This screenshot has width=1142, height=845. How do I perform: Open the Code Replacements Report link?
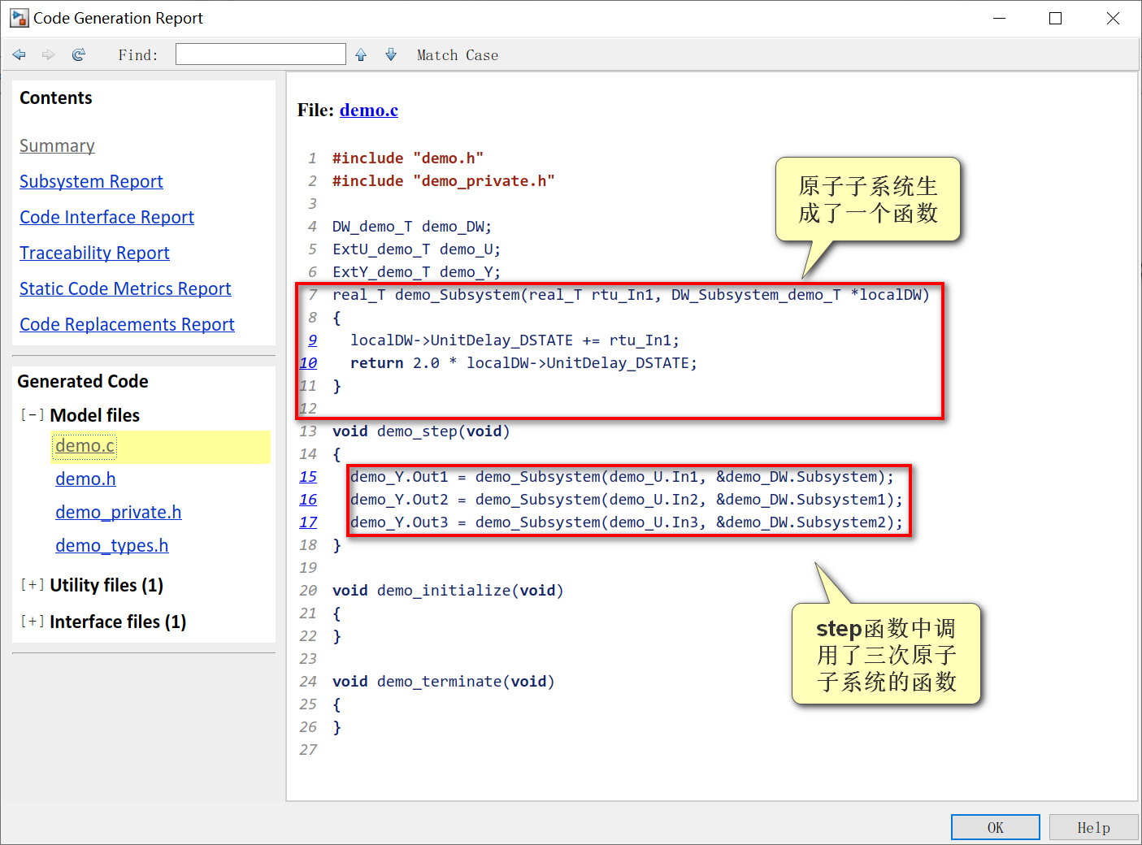[x=127, y=325]
